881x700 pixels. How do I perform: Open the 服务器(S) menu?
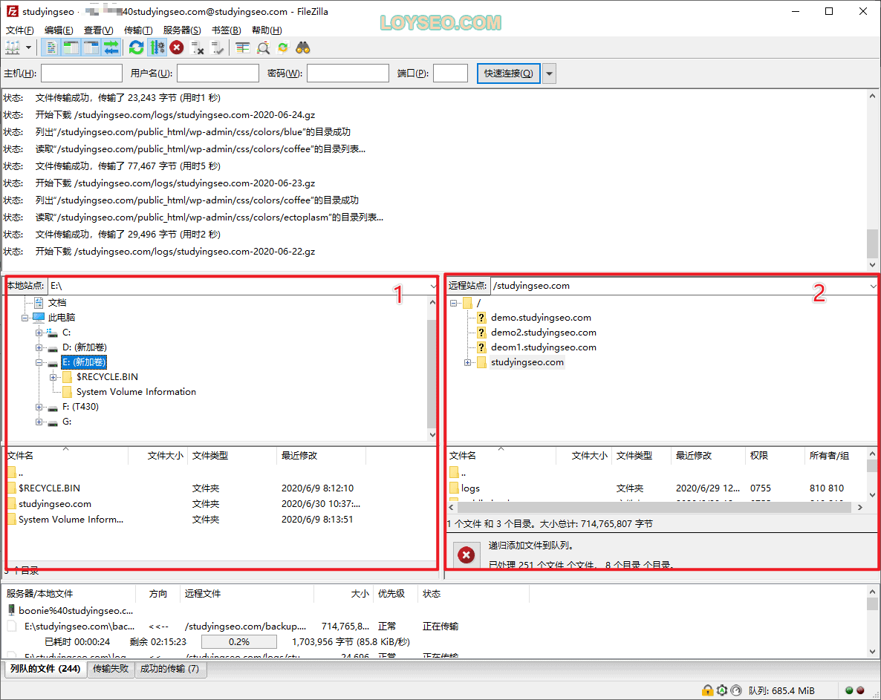(x=182, y=30)
